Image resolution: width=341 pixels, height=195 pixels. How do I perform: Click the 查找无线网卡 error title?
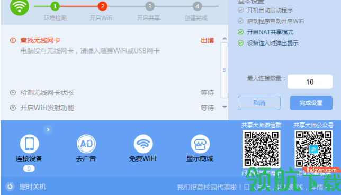[x=40, y=40]
